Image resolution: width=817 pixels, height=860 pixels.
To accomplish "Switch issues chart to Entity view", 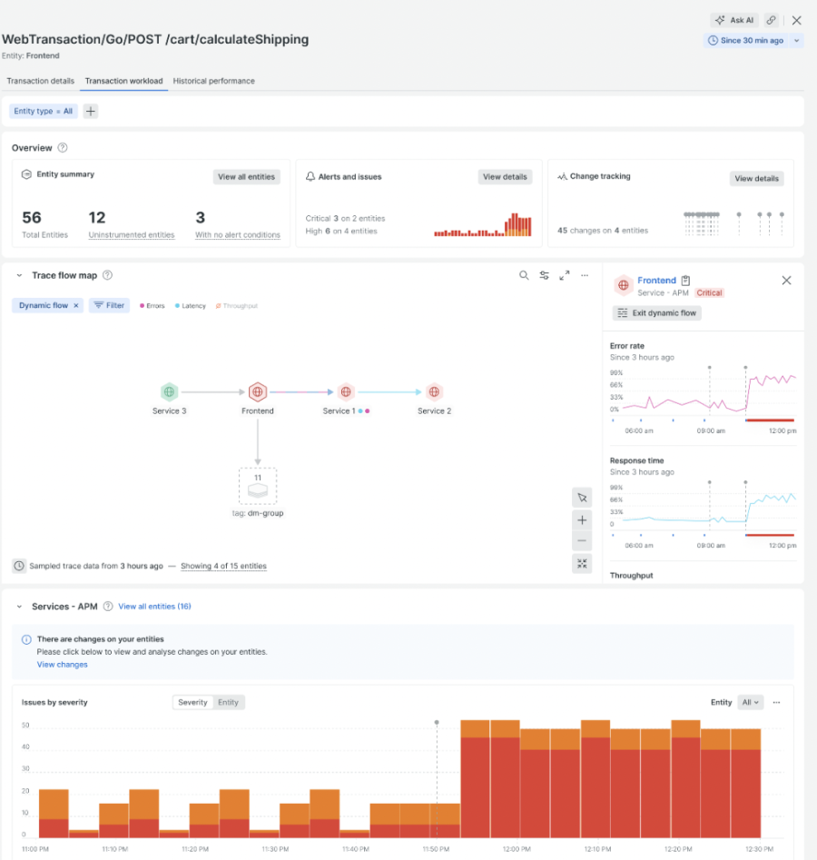I will [x=229, y=702].
